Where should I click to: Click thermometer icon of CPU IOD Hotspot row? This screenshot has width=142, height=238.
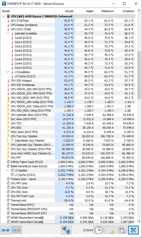click(8, 81)
